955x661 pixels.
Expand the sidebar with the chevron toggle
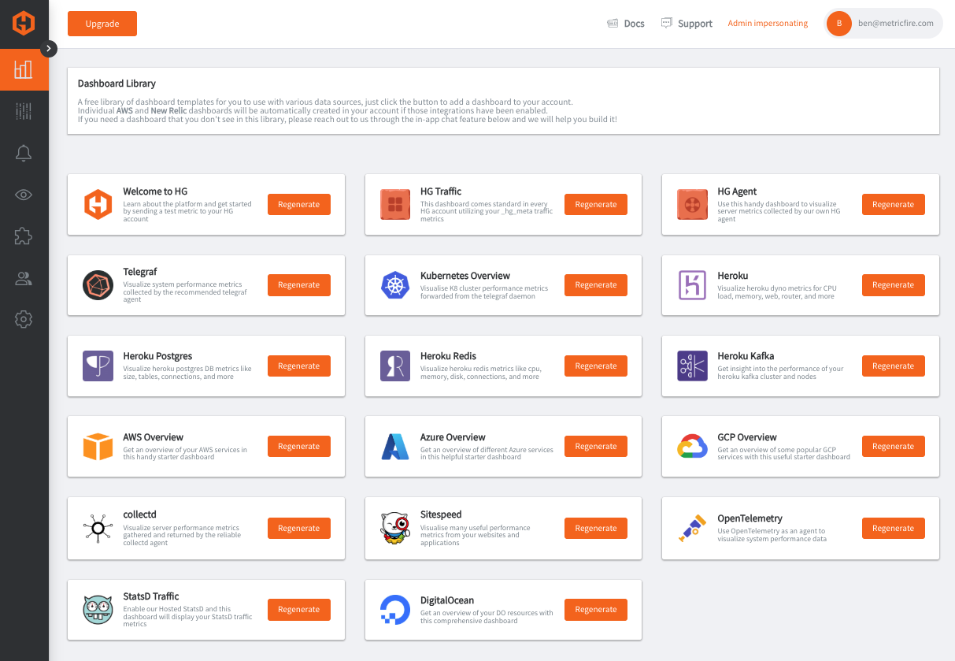[x=49, y=48]
